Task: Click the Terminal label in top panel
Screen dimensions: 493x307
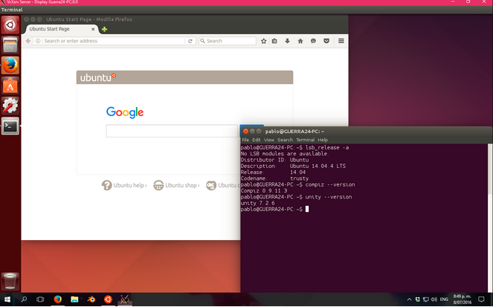Action: coord(12,10)
